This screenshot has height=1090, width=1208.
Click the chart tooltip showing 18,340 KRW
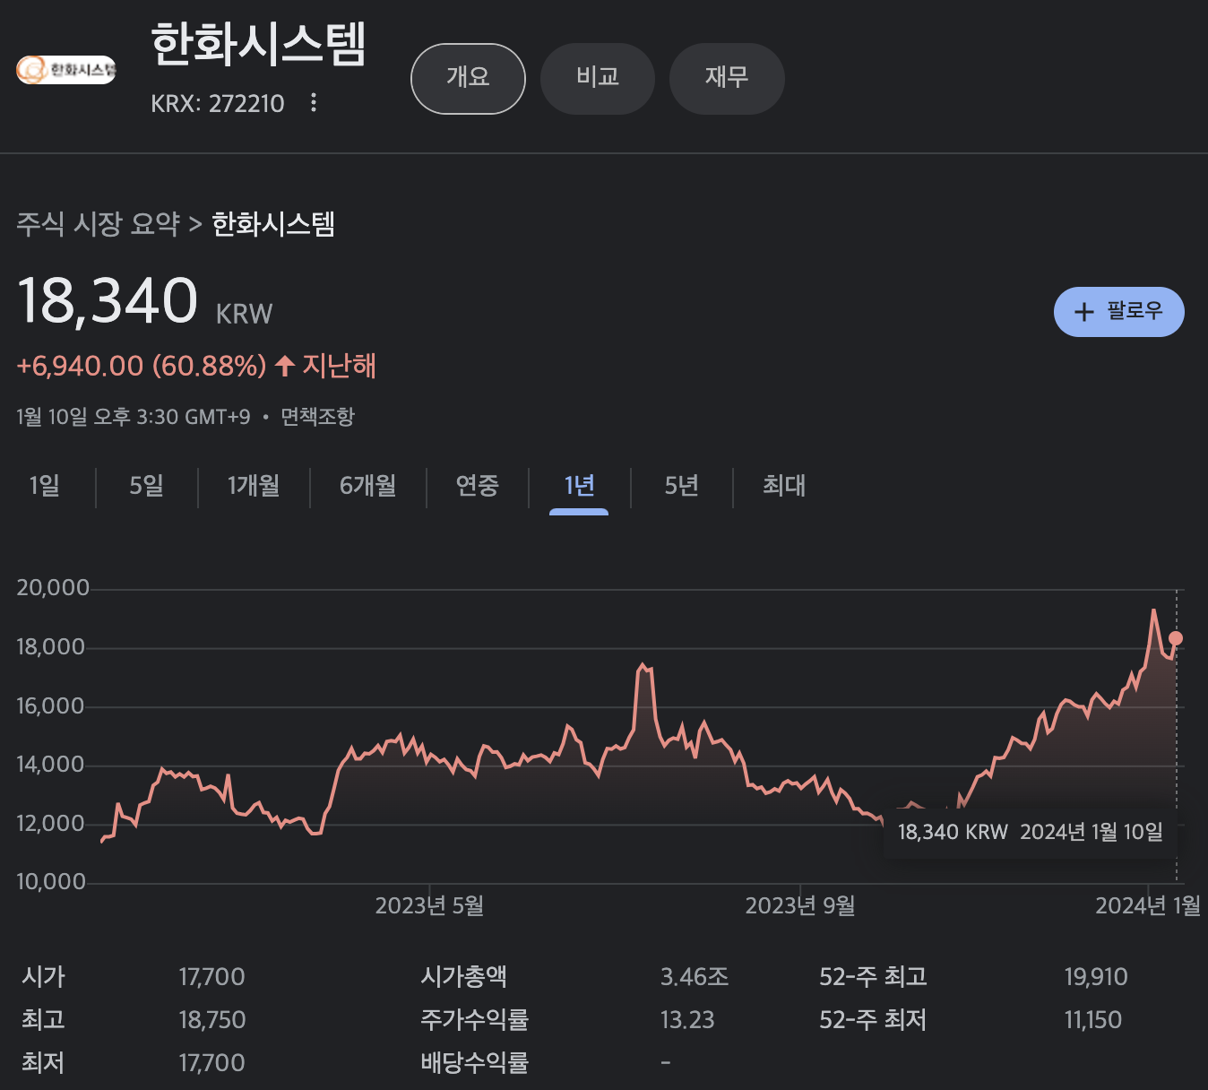(1031, 832)
